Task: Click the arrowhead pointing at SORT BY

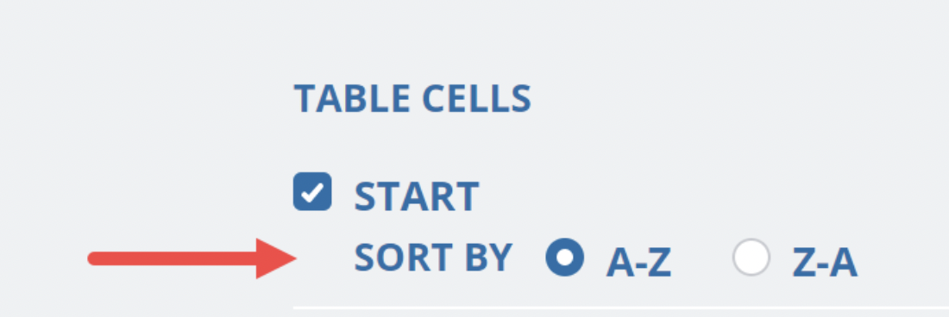Action: point(273,258)
